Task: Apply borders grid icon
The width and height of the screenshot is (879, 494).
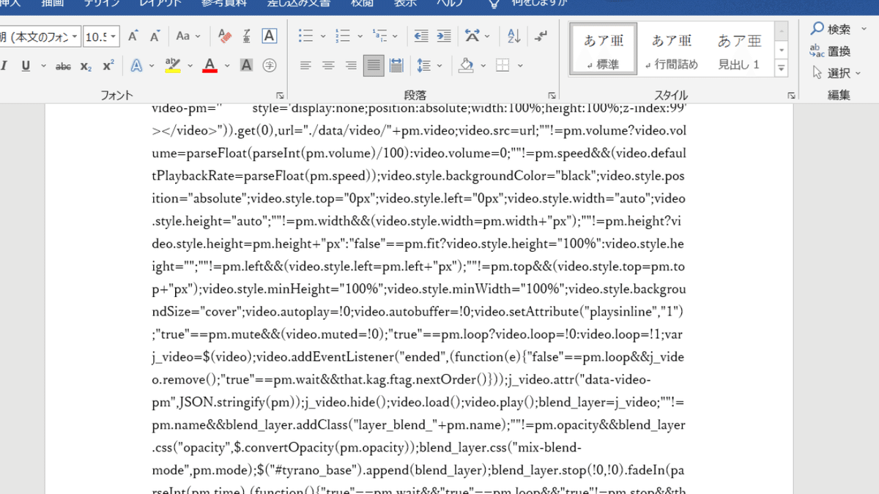Action: pos(502,66)
